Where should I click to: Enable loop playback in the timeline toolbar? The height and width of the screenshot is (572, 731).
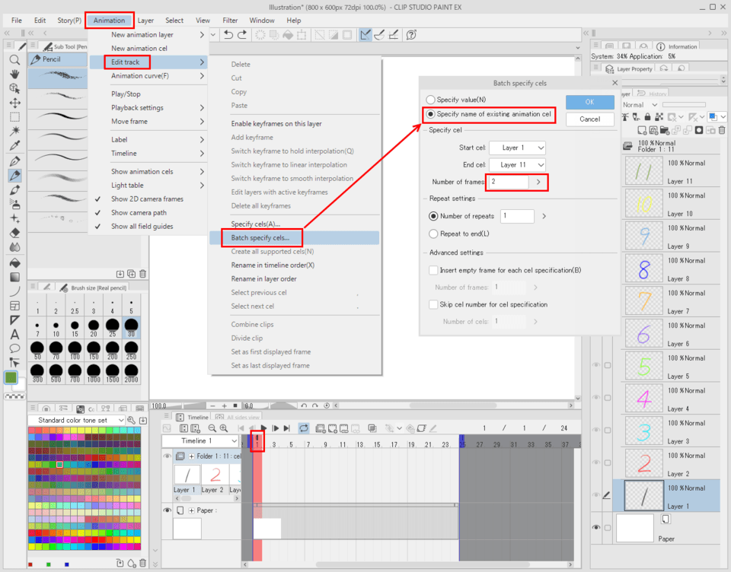[303, 428]
